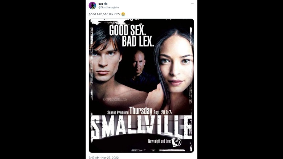The height and width of the screenshot is (159, 283).
Task: Click gus's purple profile avatar
Action: pyautogui.click(x=93, y=5)
